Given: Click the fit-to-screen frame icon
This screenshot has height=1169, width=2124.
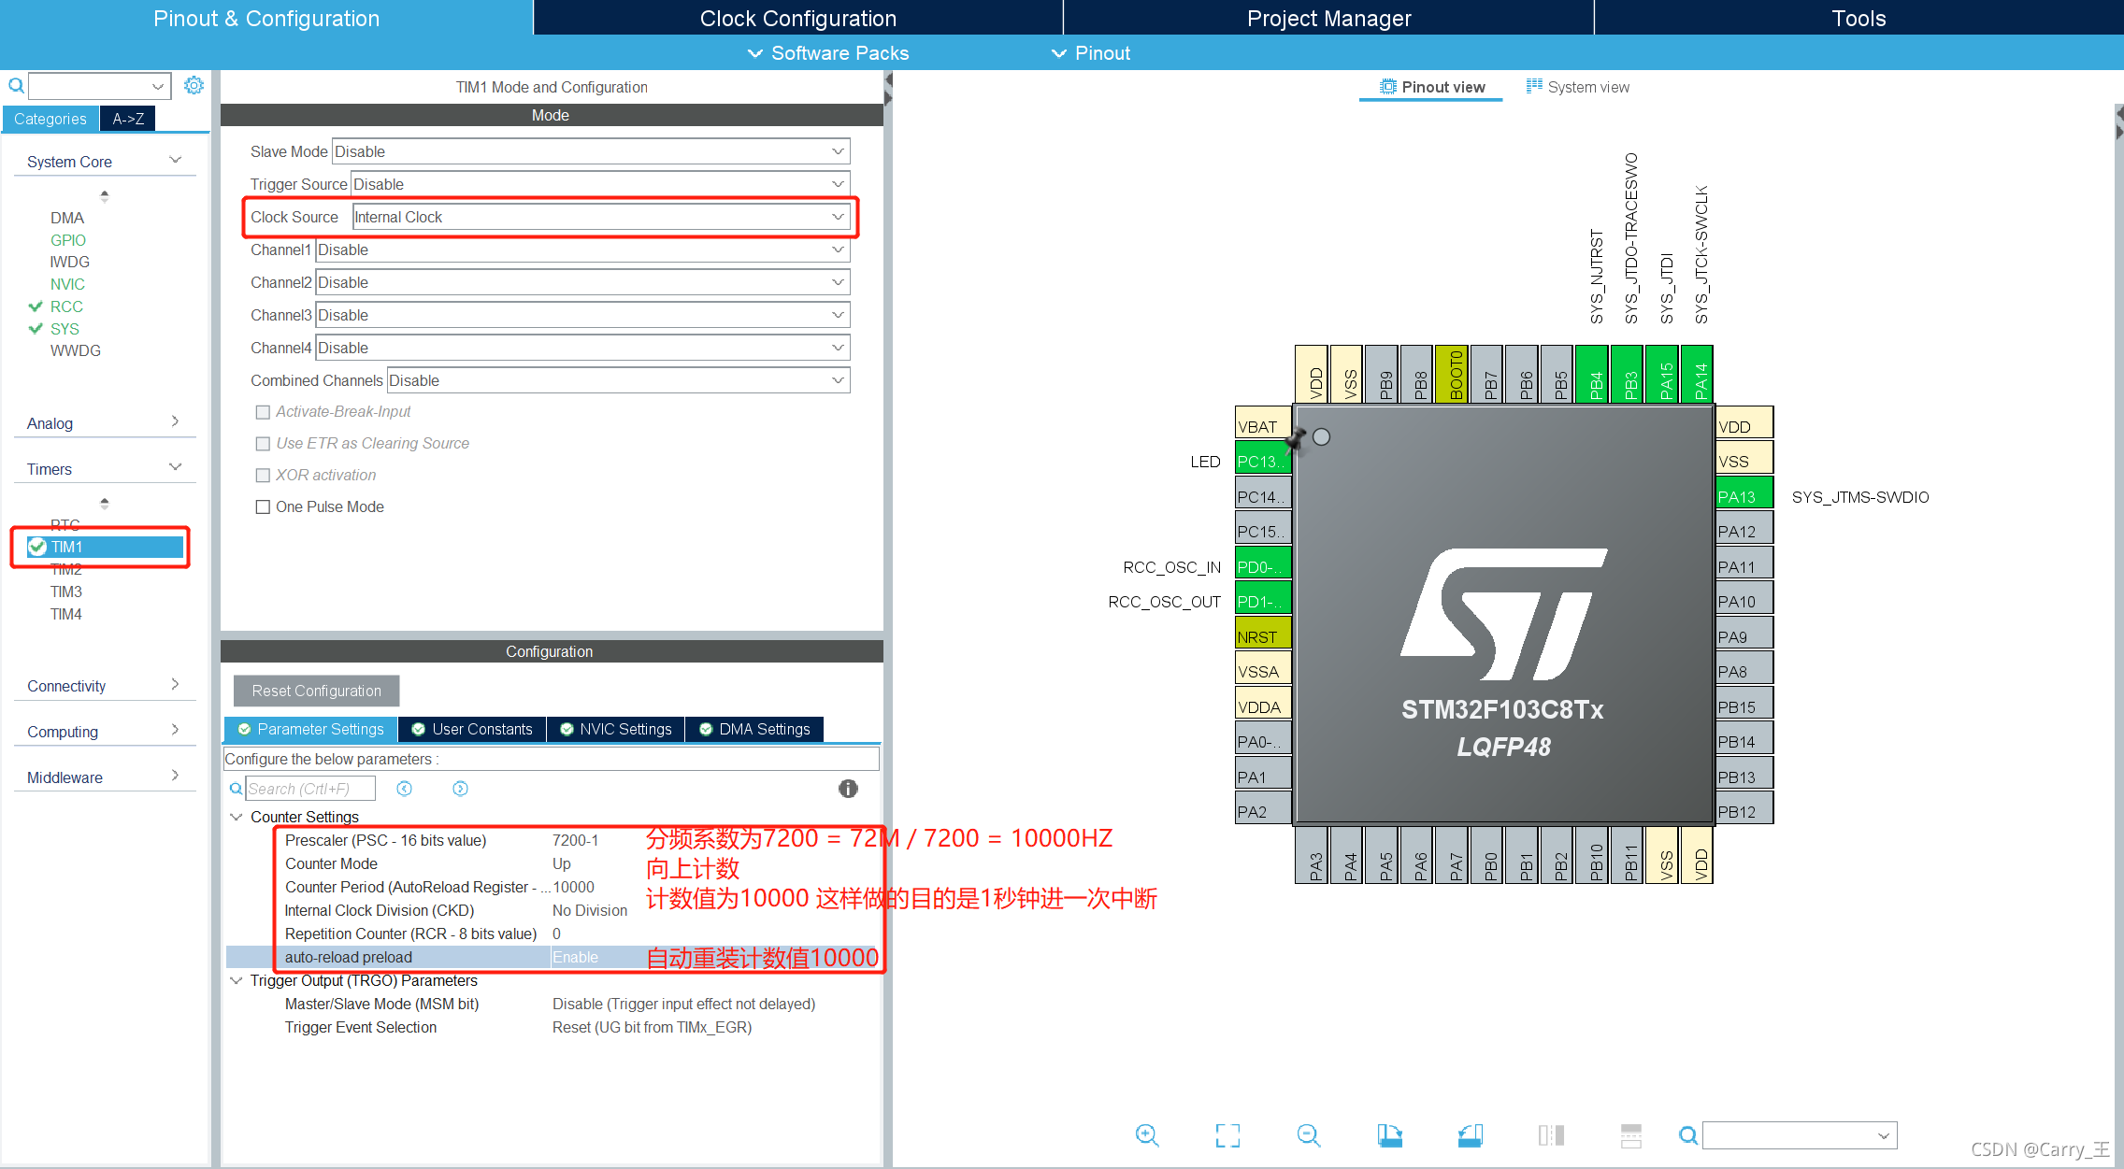Looking at the screenshot, I should (1227, 1135).
